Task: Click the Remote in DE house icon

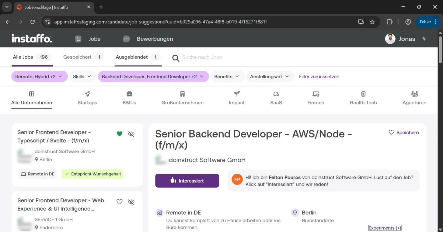Action: pos(159,213)
